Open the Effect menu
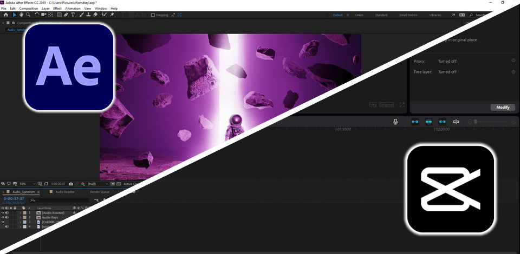520x254 pixels. coord(57,8)
